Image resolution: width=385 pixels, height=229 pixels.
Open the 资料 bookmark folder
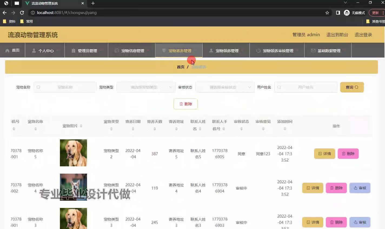pos(9,21)
